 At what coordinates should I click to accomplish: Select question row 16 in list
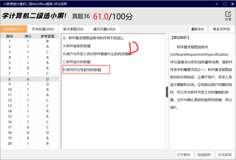click(x=29, y=122)
